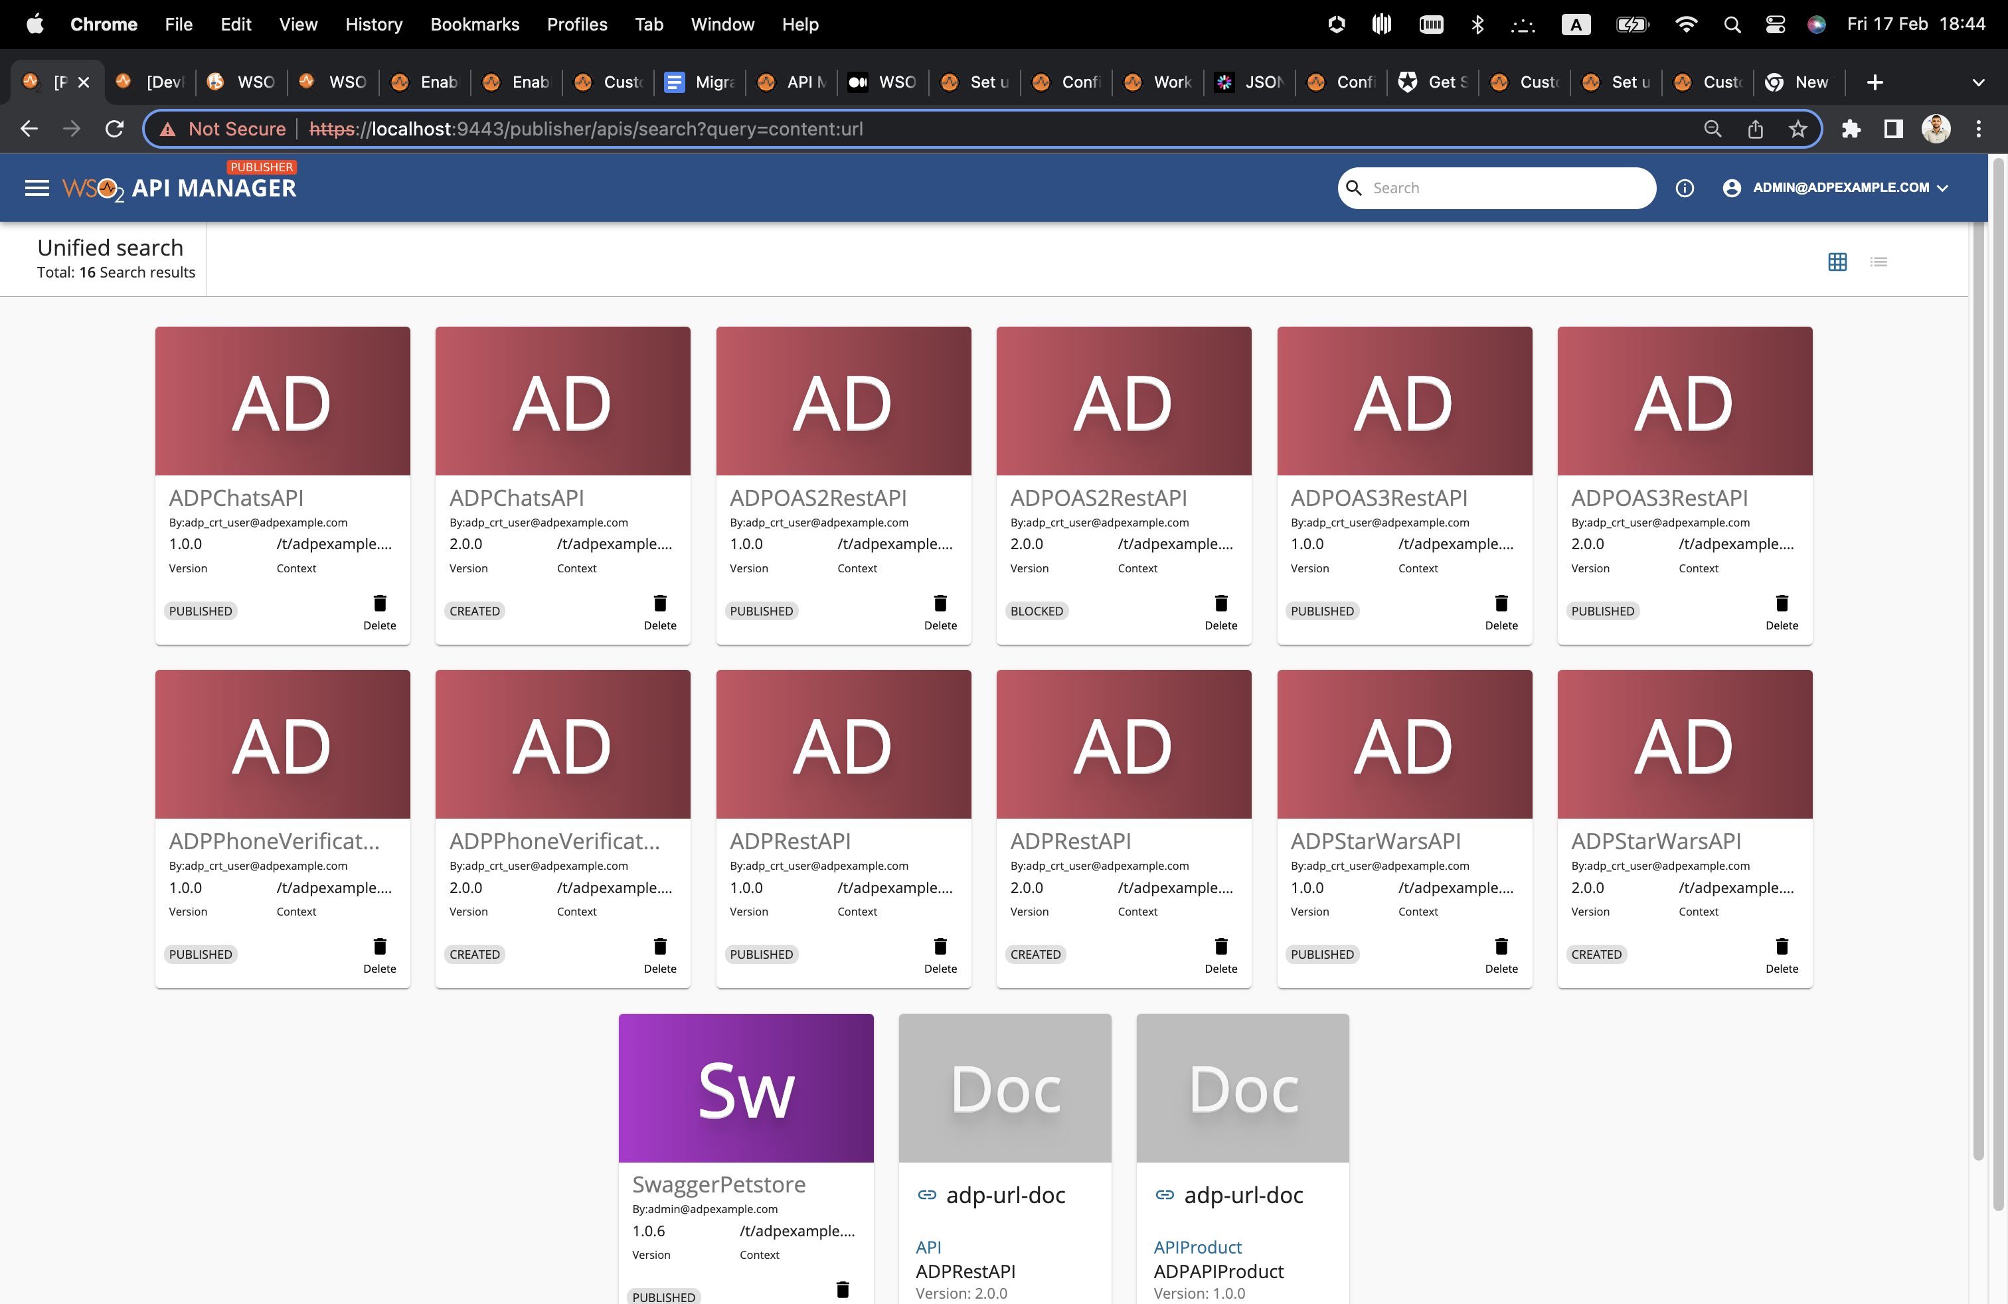Expand the tab search dropdown arrow

1977,82
